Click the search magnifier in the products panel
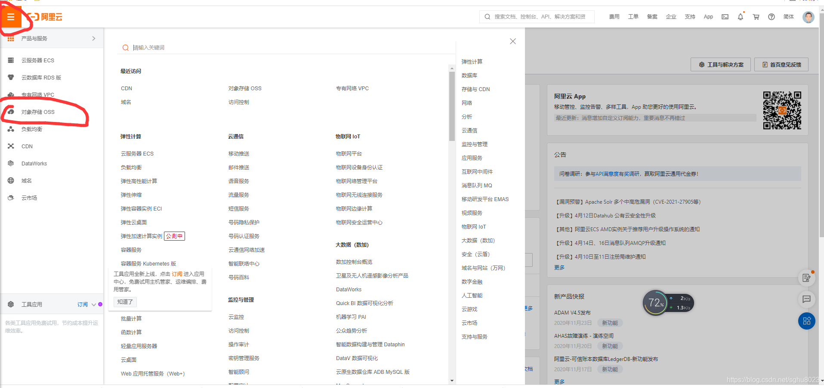The width and height of the screenshot is (824, 388). pos(126,48)
